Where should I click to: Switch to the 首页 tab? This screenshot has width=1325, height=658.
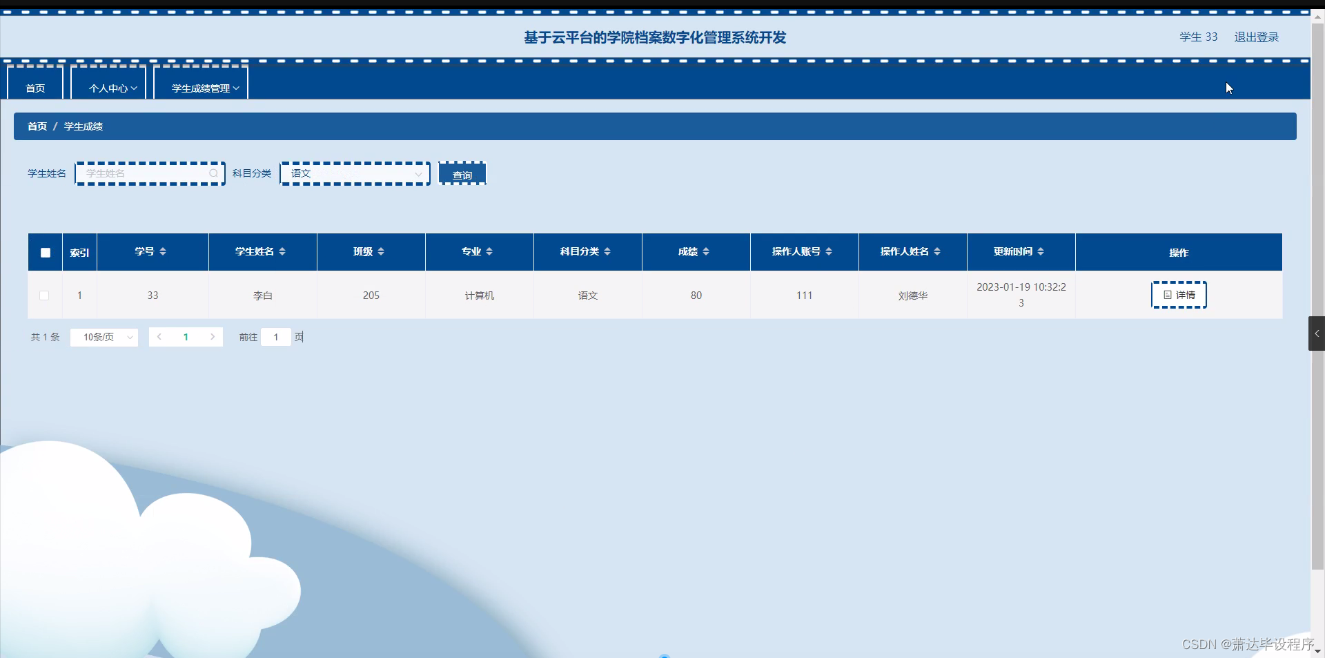point(35,88)
